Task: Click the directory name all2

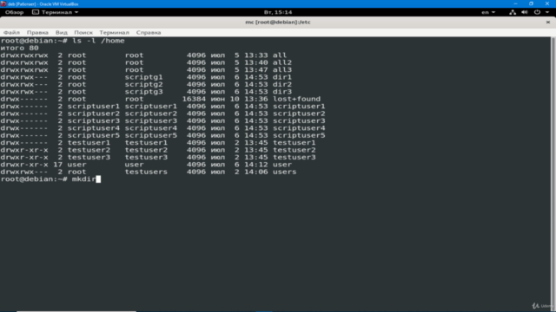Action: [x=282, y=62]
